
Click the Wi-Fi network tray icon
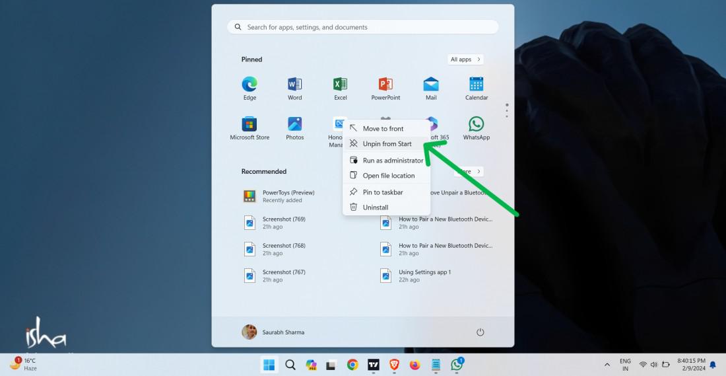point(643,365)
